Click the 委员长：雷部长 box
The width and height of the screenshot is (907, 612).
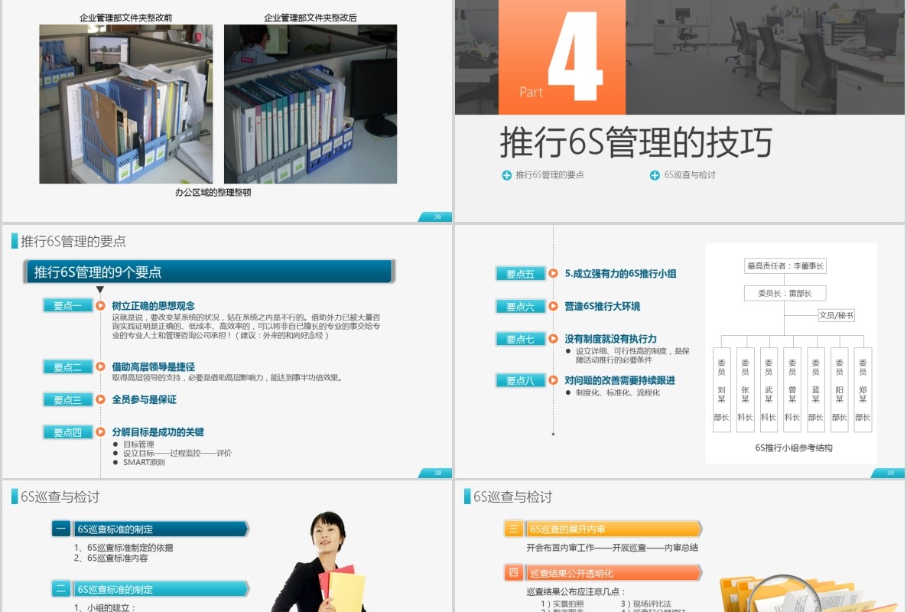click(785, 293)
